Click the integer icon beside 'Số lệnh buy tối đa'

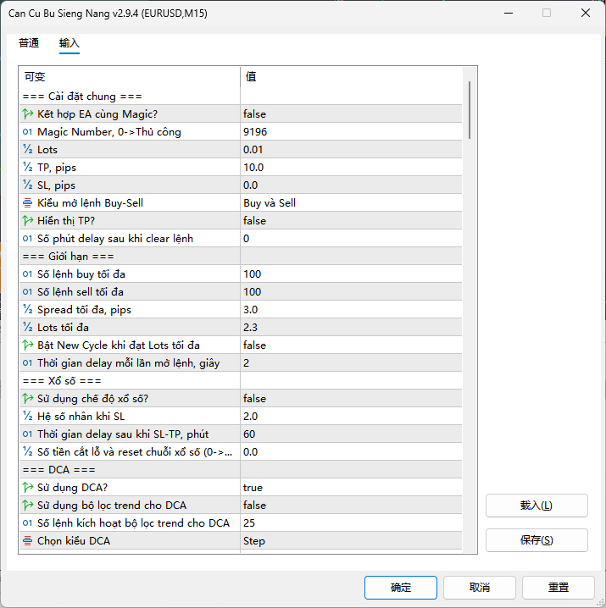point(27,274)
